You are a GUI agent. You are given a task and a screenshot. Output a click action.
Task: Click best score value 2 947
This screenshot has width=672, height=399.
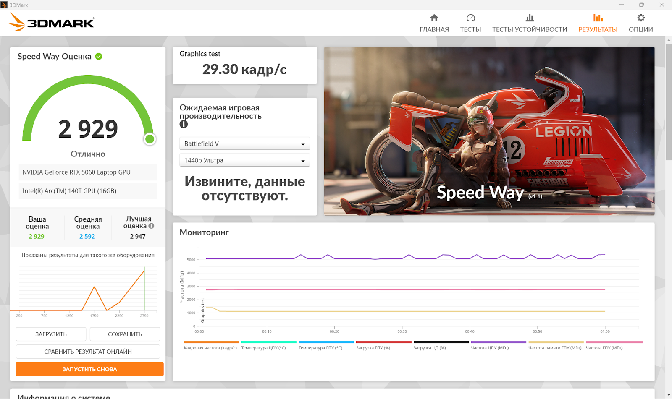coord(138,236)
